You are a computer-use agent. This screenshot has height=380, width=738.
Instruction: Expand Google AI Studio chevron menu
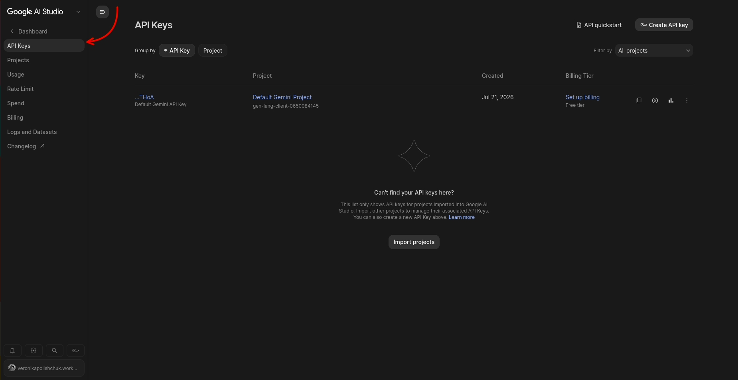pos(78,12)
